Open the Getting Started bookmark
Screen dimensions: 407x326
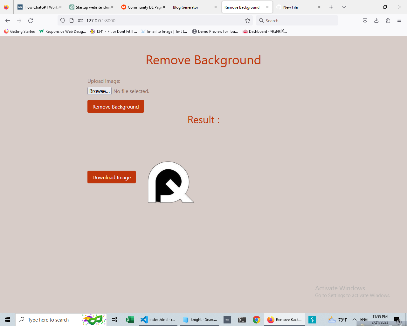click(19, 31)
